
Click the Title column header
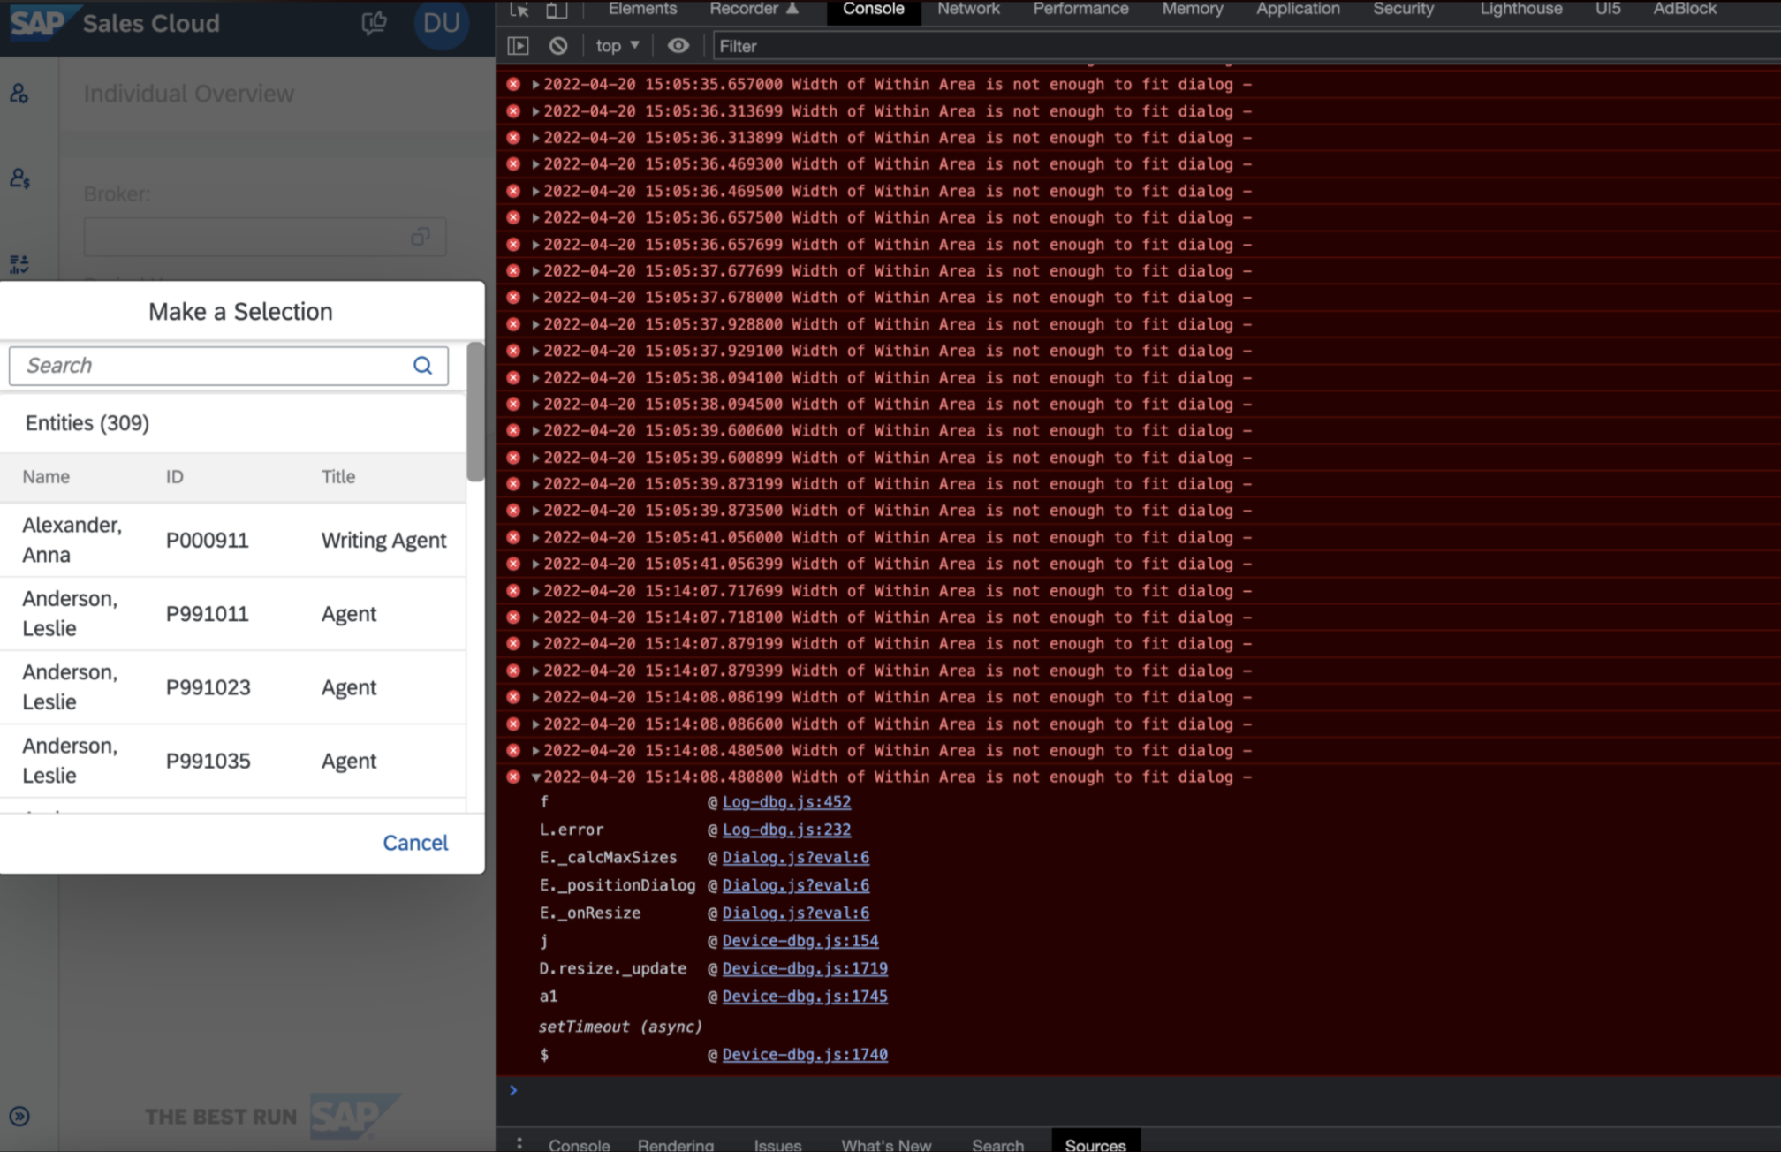(338, 477)
